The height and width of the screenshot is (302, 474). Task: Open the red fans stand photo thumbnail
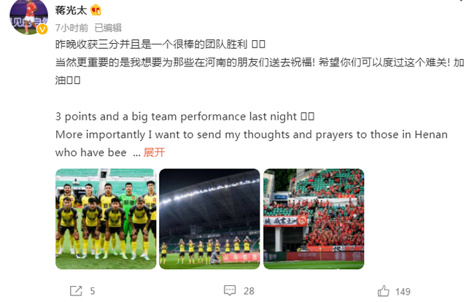click(x=314, y=219)
